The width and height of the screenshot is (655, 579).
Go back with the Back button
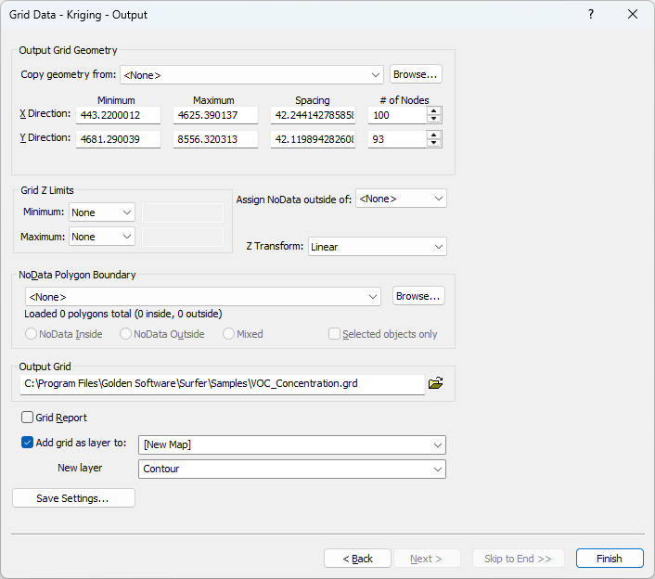tap(357, 559)
